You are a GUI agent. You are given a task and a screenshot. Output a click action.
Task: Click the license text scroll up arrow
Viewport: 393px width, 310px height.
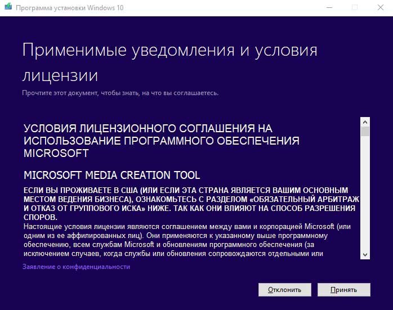[365, 122]
